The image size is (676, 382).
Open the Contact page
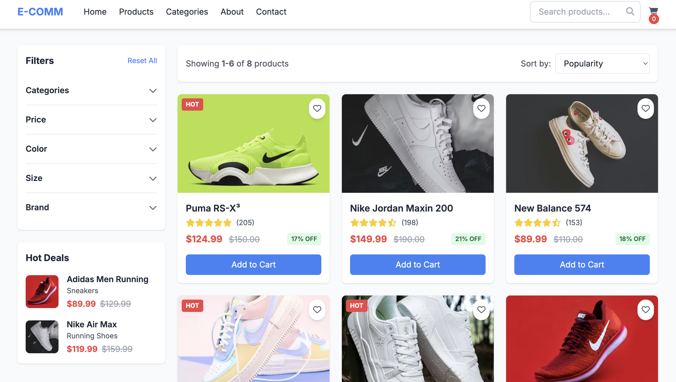pyautogui.click(x=271, y=12)
